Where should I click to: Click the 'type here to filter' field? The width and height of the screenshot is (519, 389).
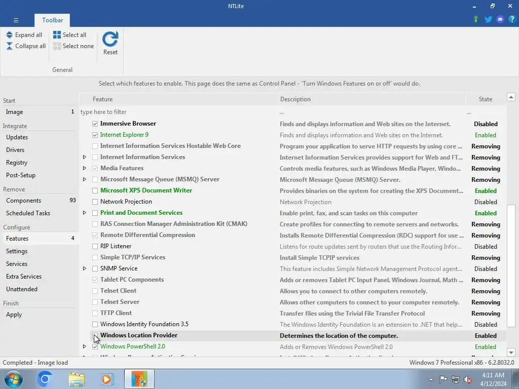(179, 112)
